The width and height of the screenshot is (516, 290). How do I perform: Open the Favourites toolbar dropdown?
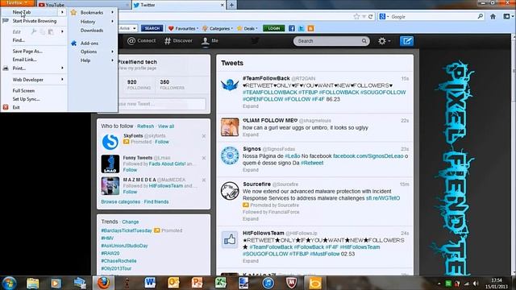183,29
